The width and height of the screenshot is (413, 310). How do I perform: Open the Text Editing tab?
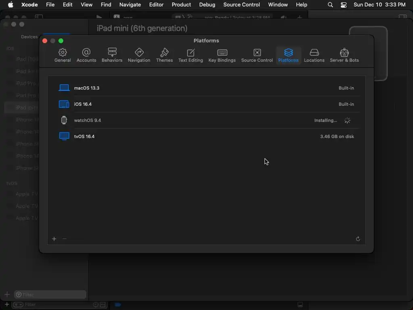pos(190,55)
